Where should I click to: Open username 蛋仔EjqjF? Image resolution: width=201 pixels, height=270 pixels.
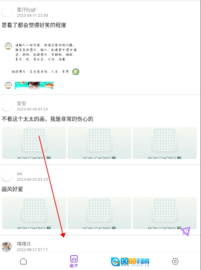click(x=27, y=10)
